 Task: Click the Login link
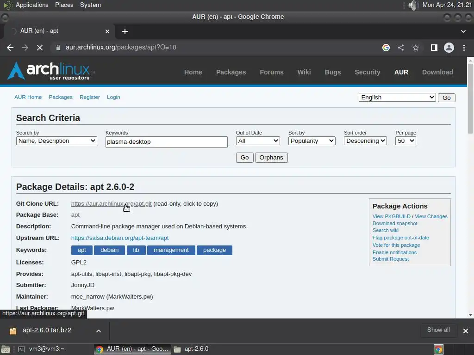pyautogui.click(x=113, y=97)
